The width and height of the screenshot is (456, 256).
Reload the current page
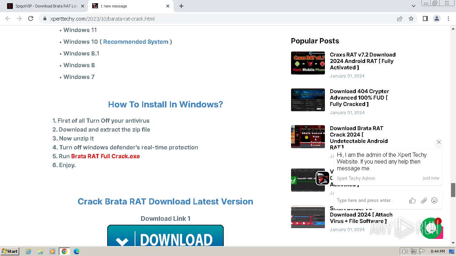31,18
